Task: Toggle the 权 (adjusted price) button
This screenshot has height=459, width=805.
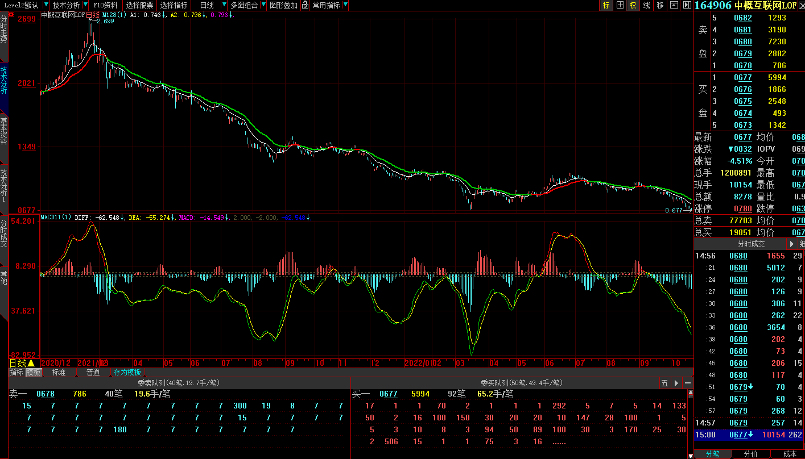Action: [633, 5]
